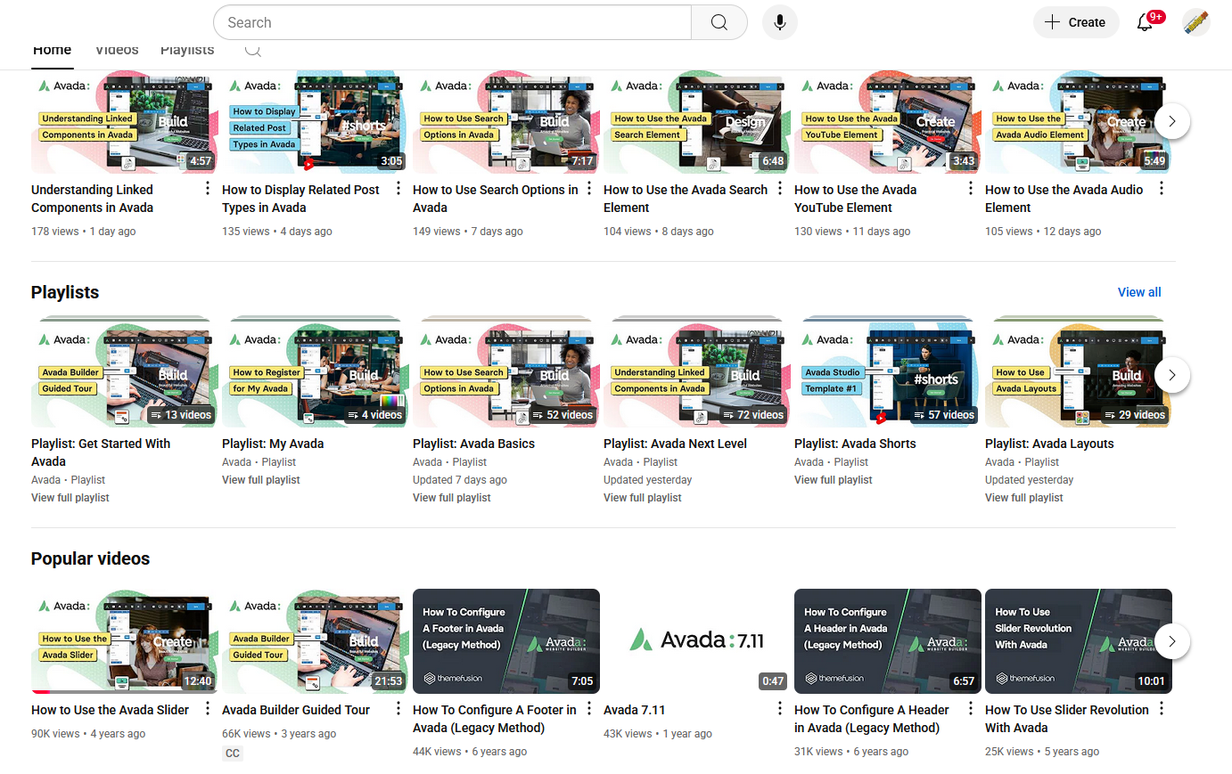This screenshot has width=1232, height=774.
Task: View full playlist for Avada Basics
Action: point(452,498)
